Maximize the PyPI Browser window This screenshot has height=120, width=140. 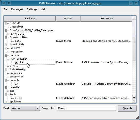(x=136, y=3)
